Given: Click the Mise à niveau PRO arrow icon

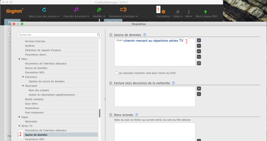Looking at the screenshot, I should coord(206,12).
